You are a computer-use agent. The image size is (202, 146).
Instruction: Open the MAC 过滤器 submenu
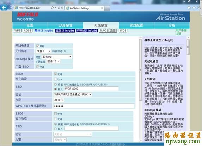pos(108,31)
